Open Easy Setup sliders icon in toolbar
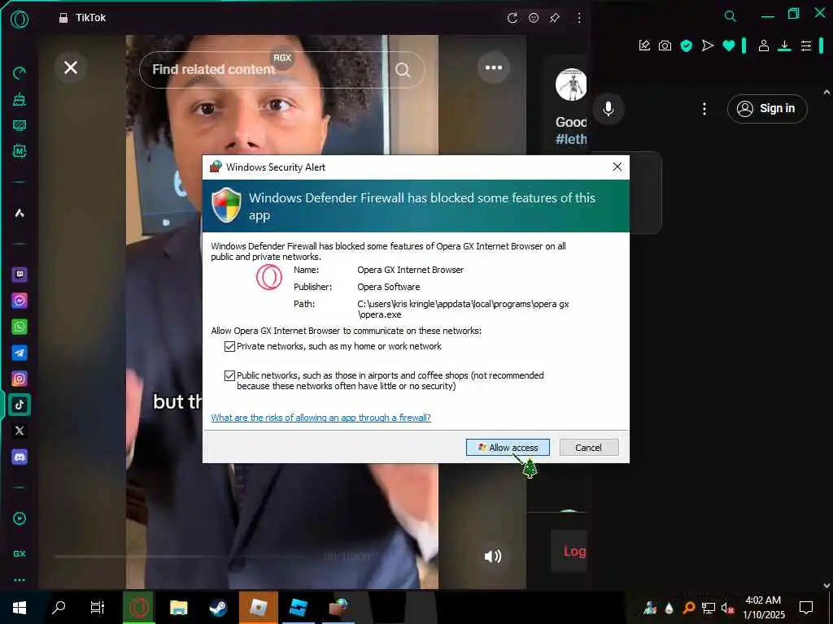 coord(806,45)
